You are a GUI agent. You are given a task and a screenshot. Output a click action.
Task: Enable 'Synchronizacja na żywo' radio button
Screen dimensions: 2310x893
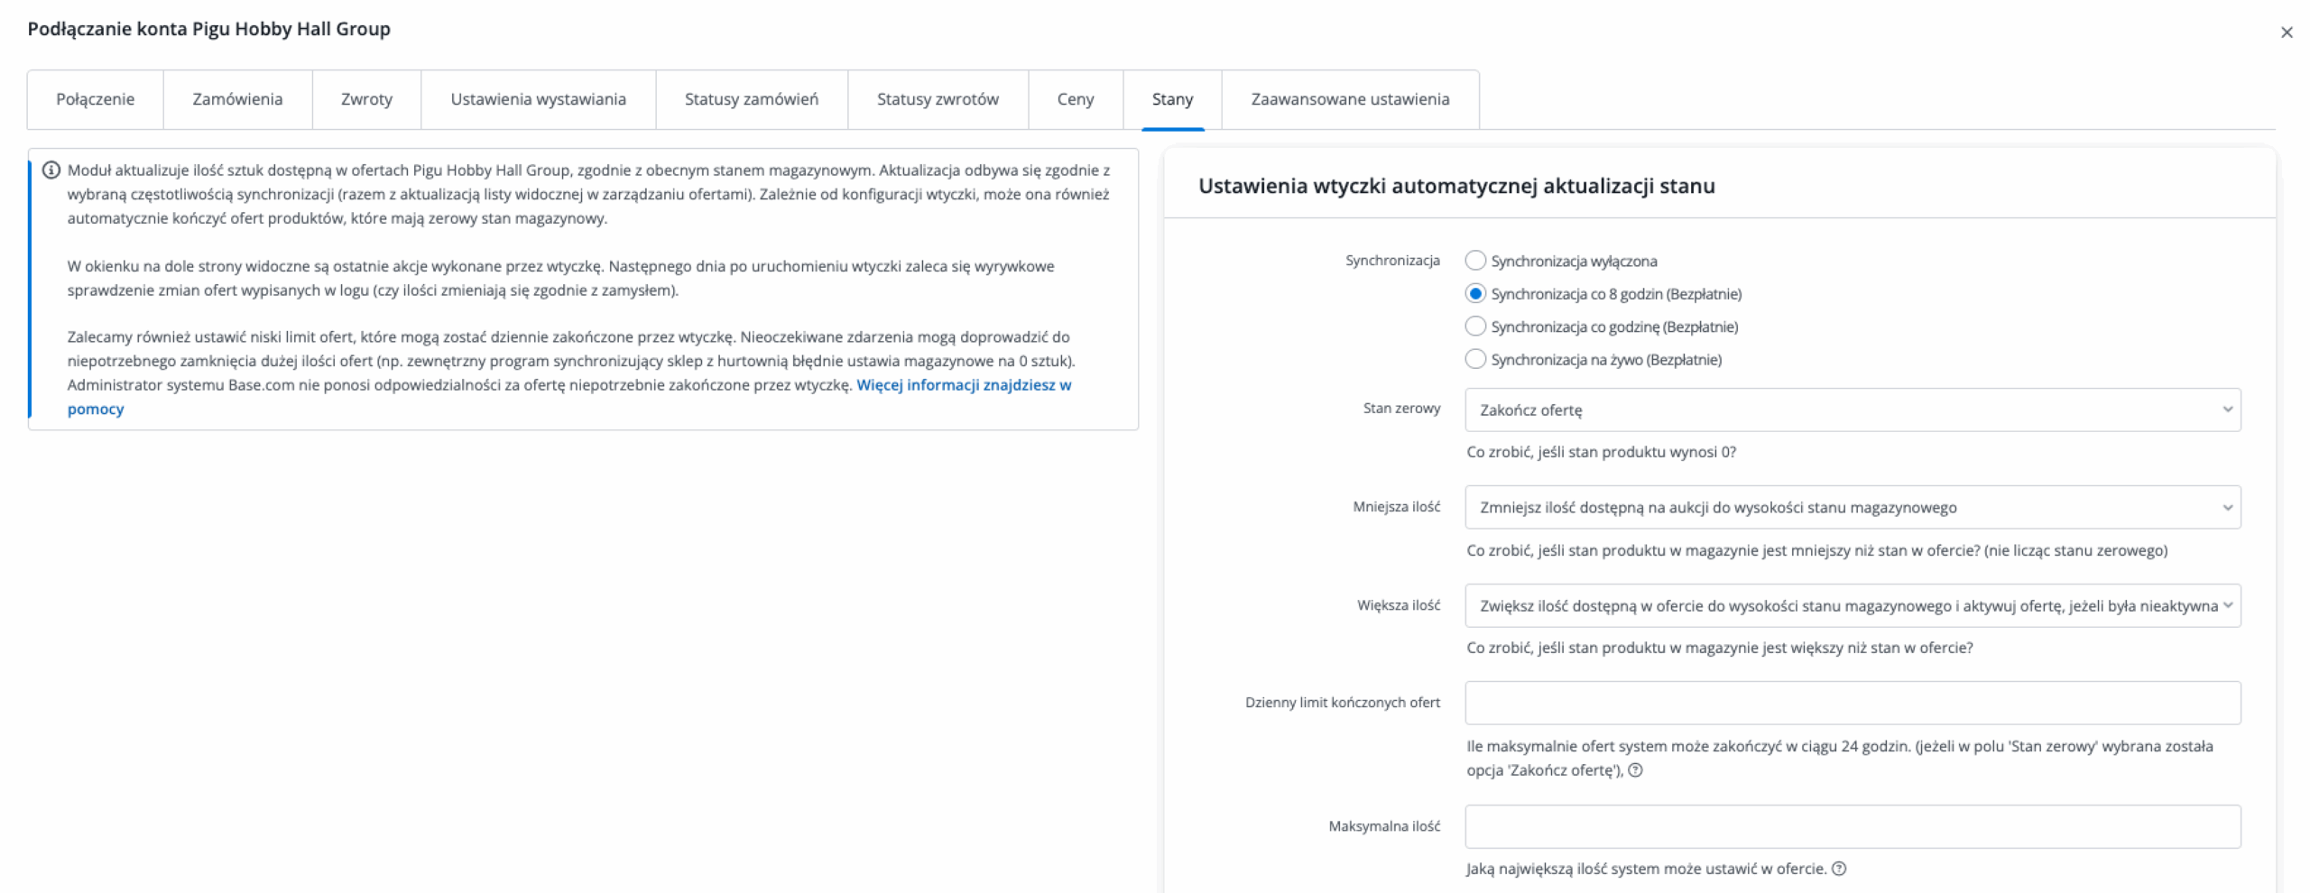pyautogui.click(x=1474, y=359)
